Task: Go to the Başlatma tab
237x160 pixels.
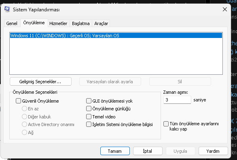Action: (81, 23)
